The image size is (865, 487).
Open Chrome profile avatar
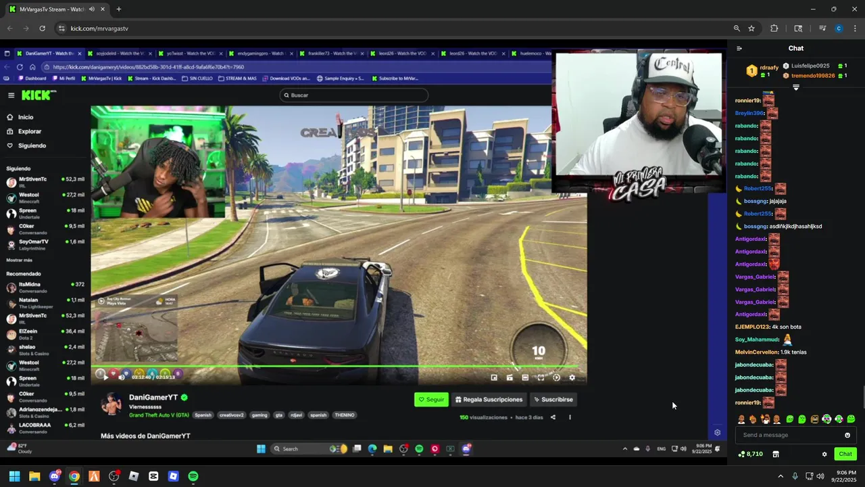839,28
